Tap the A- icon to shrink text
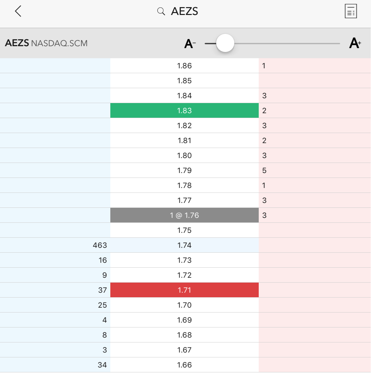The height and width of the screenshot is (373, 371). click(x=189, y=43)
